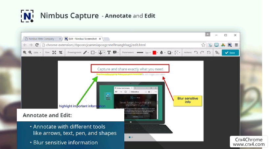The image size is (269, 149).
Task: Open the 100% zoom level dropdown
Action: [x=37, y=53]
